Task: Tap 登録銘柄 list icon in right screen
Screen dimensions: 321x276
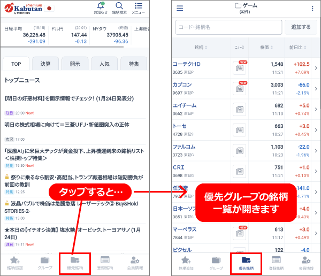Action: [276, 264]
